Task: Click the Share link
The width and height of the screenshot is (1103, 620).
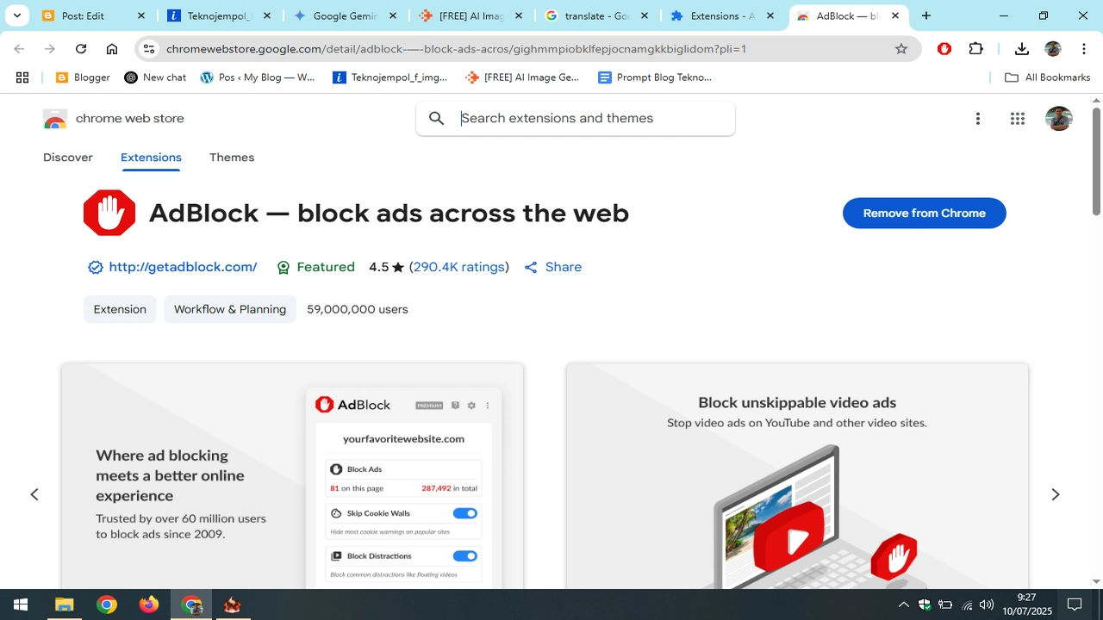Action: 553,267
